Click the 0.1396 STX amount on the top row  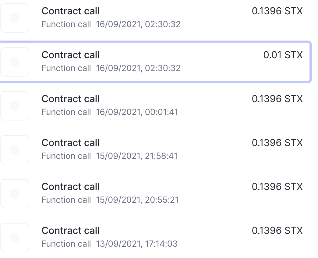coord(277,11)
